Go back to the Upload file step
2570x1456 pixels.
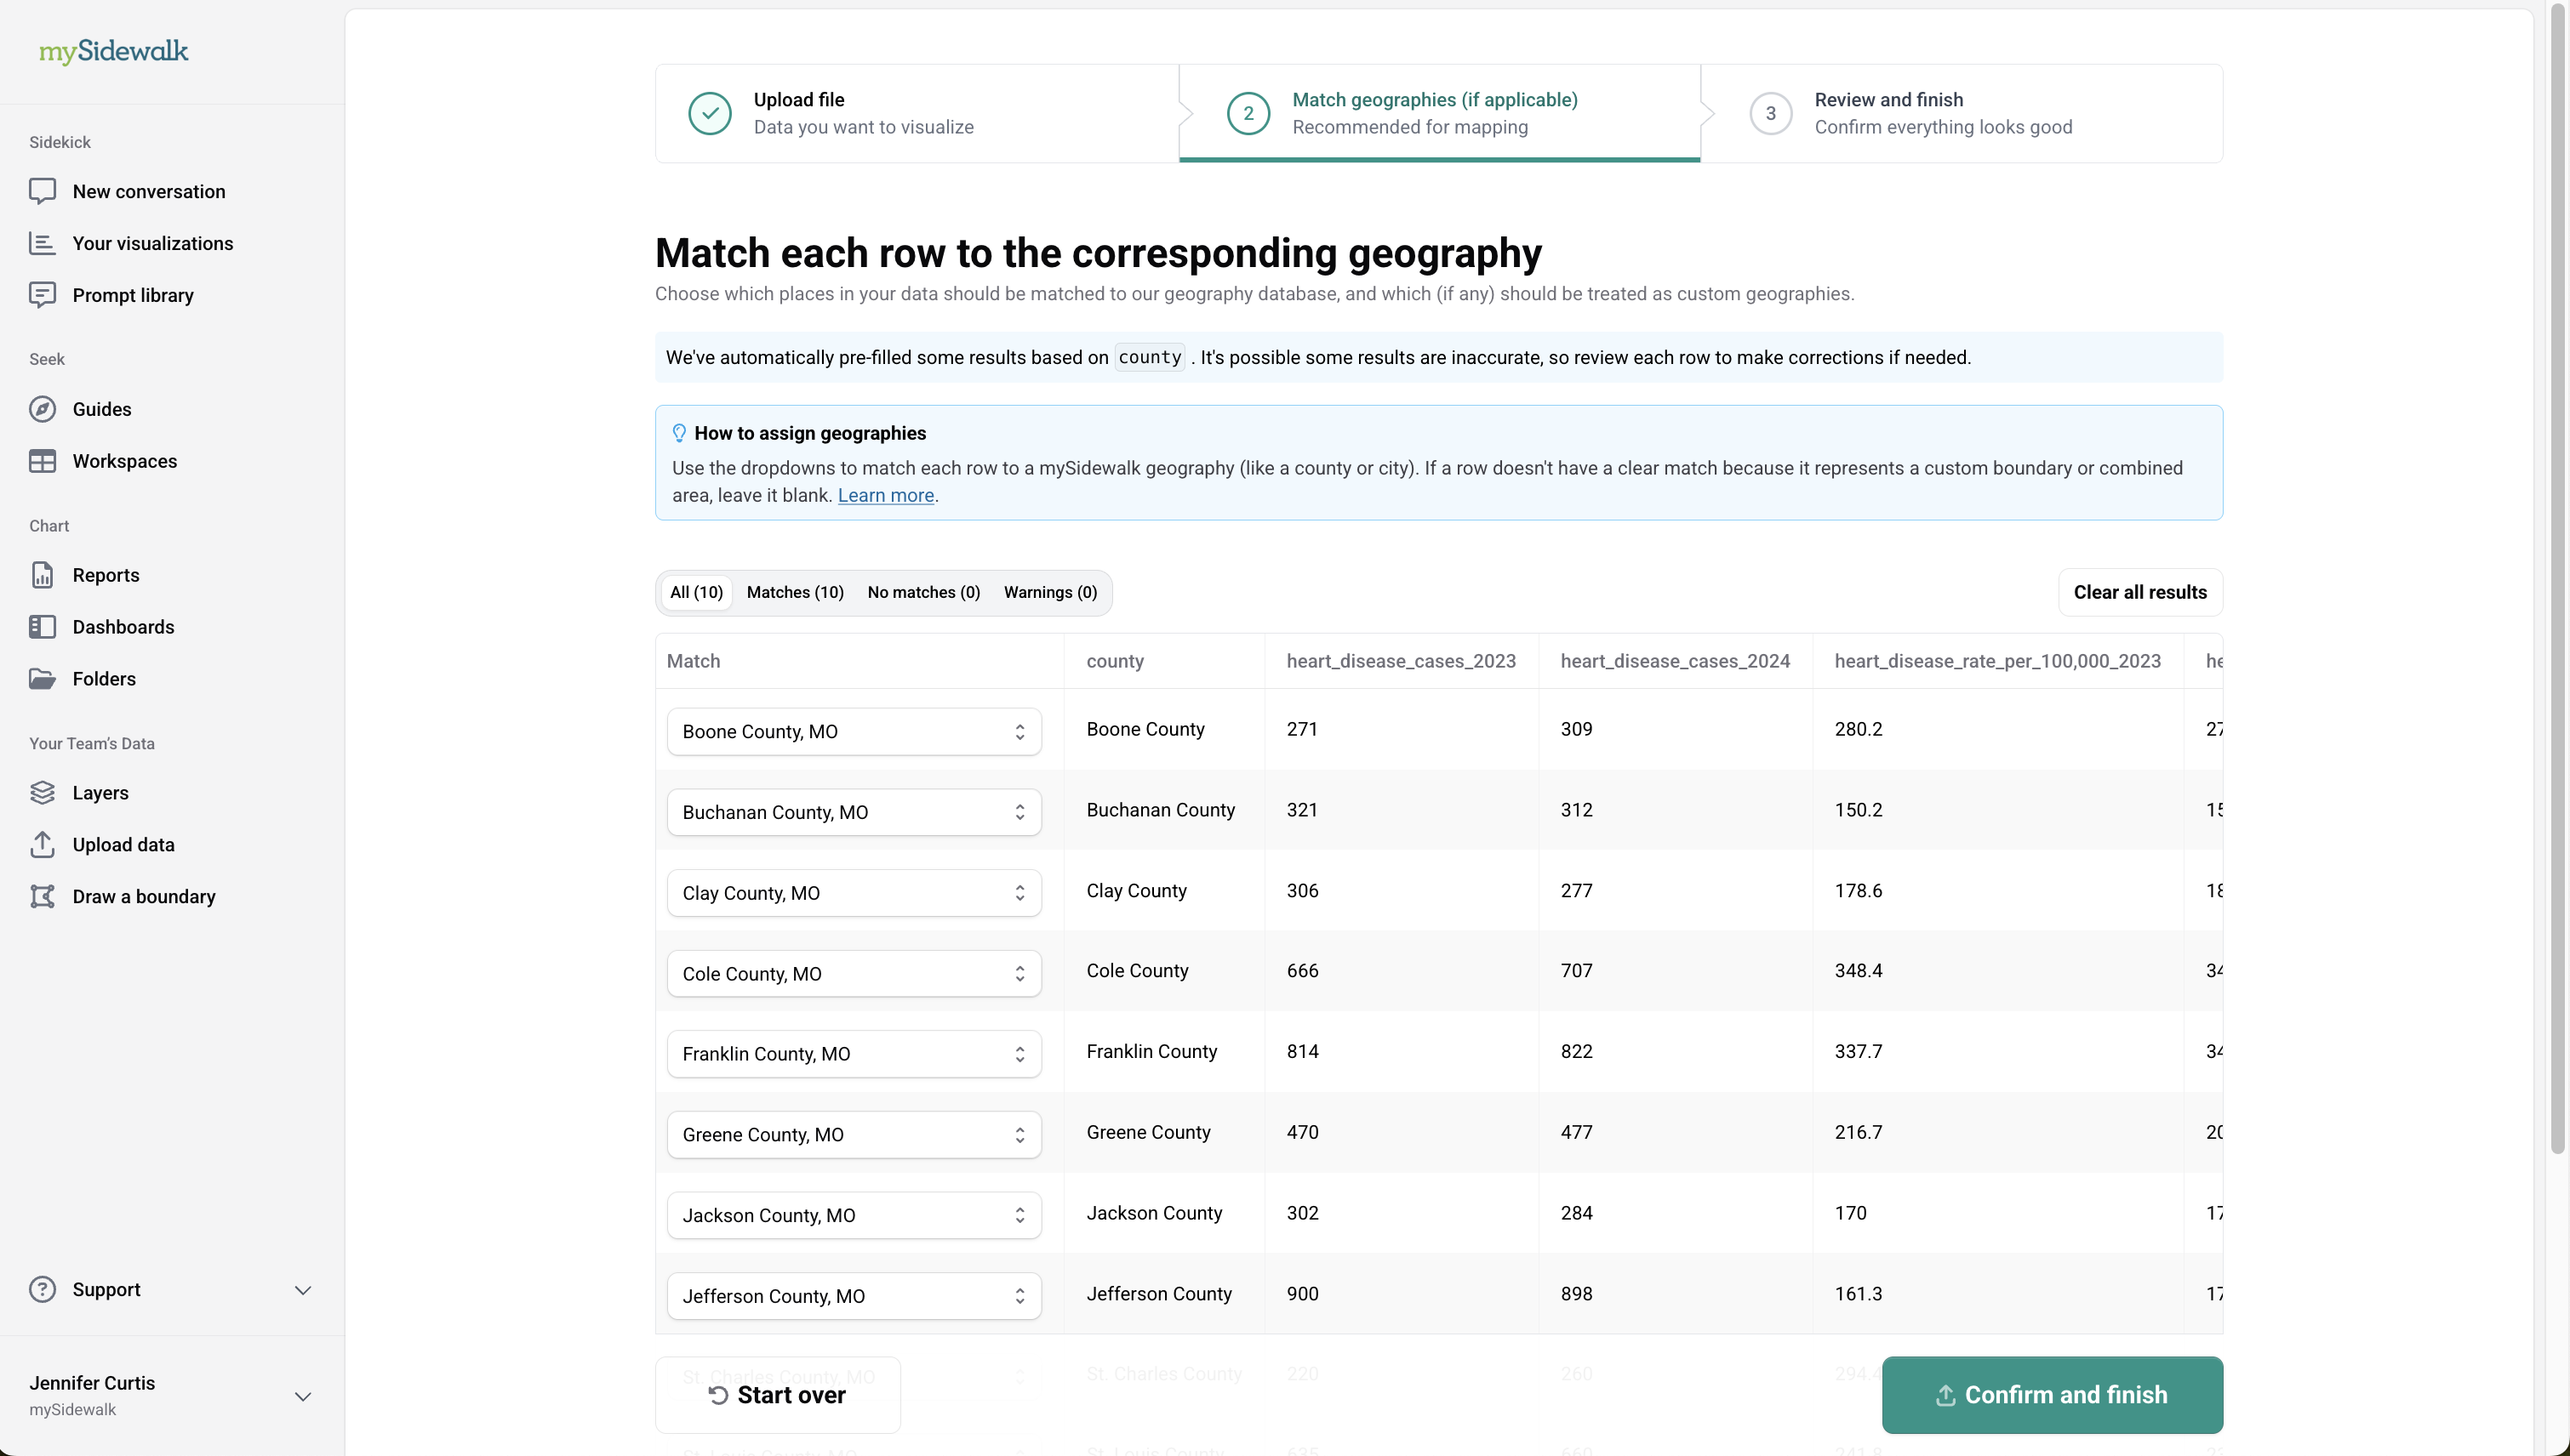coord(862,113)
